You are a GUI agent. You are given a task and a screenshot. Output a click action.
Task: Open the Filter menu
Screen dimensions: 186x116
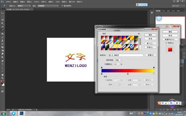51,2
